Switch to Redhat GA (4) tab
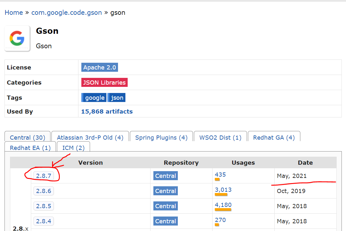The width and height of the screenshot is (346, 231). [x=274, y=137]
